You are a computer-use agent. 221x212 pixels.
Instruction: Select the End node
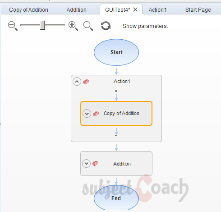click(x=116, y=198)
